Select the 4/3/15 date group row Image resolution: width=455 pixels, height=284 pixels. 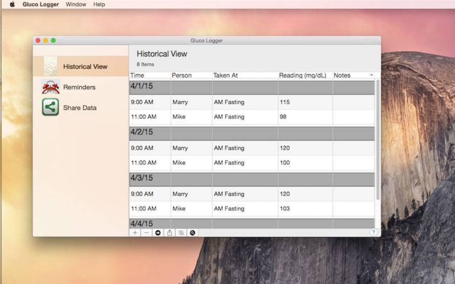(x=252, y=179)
